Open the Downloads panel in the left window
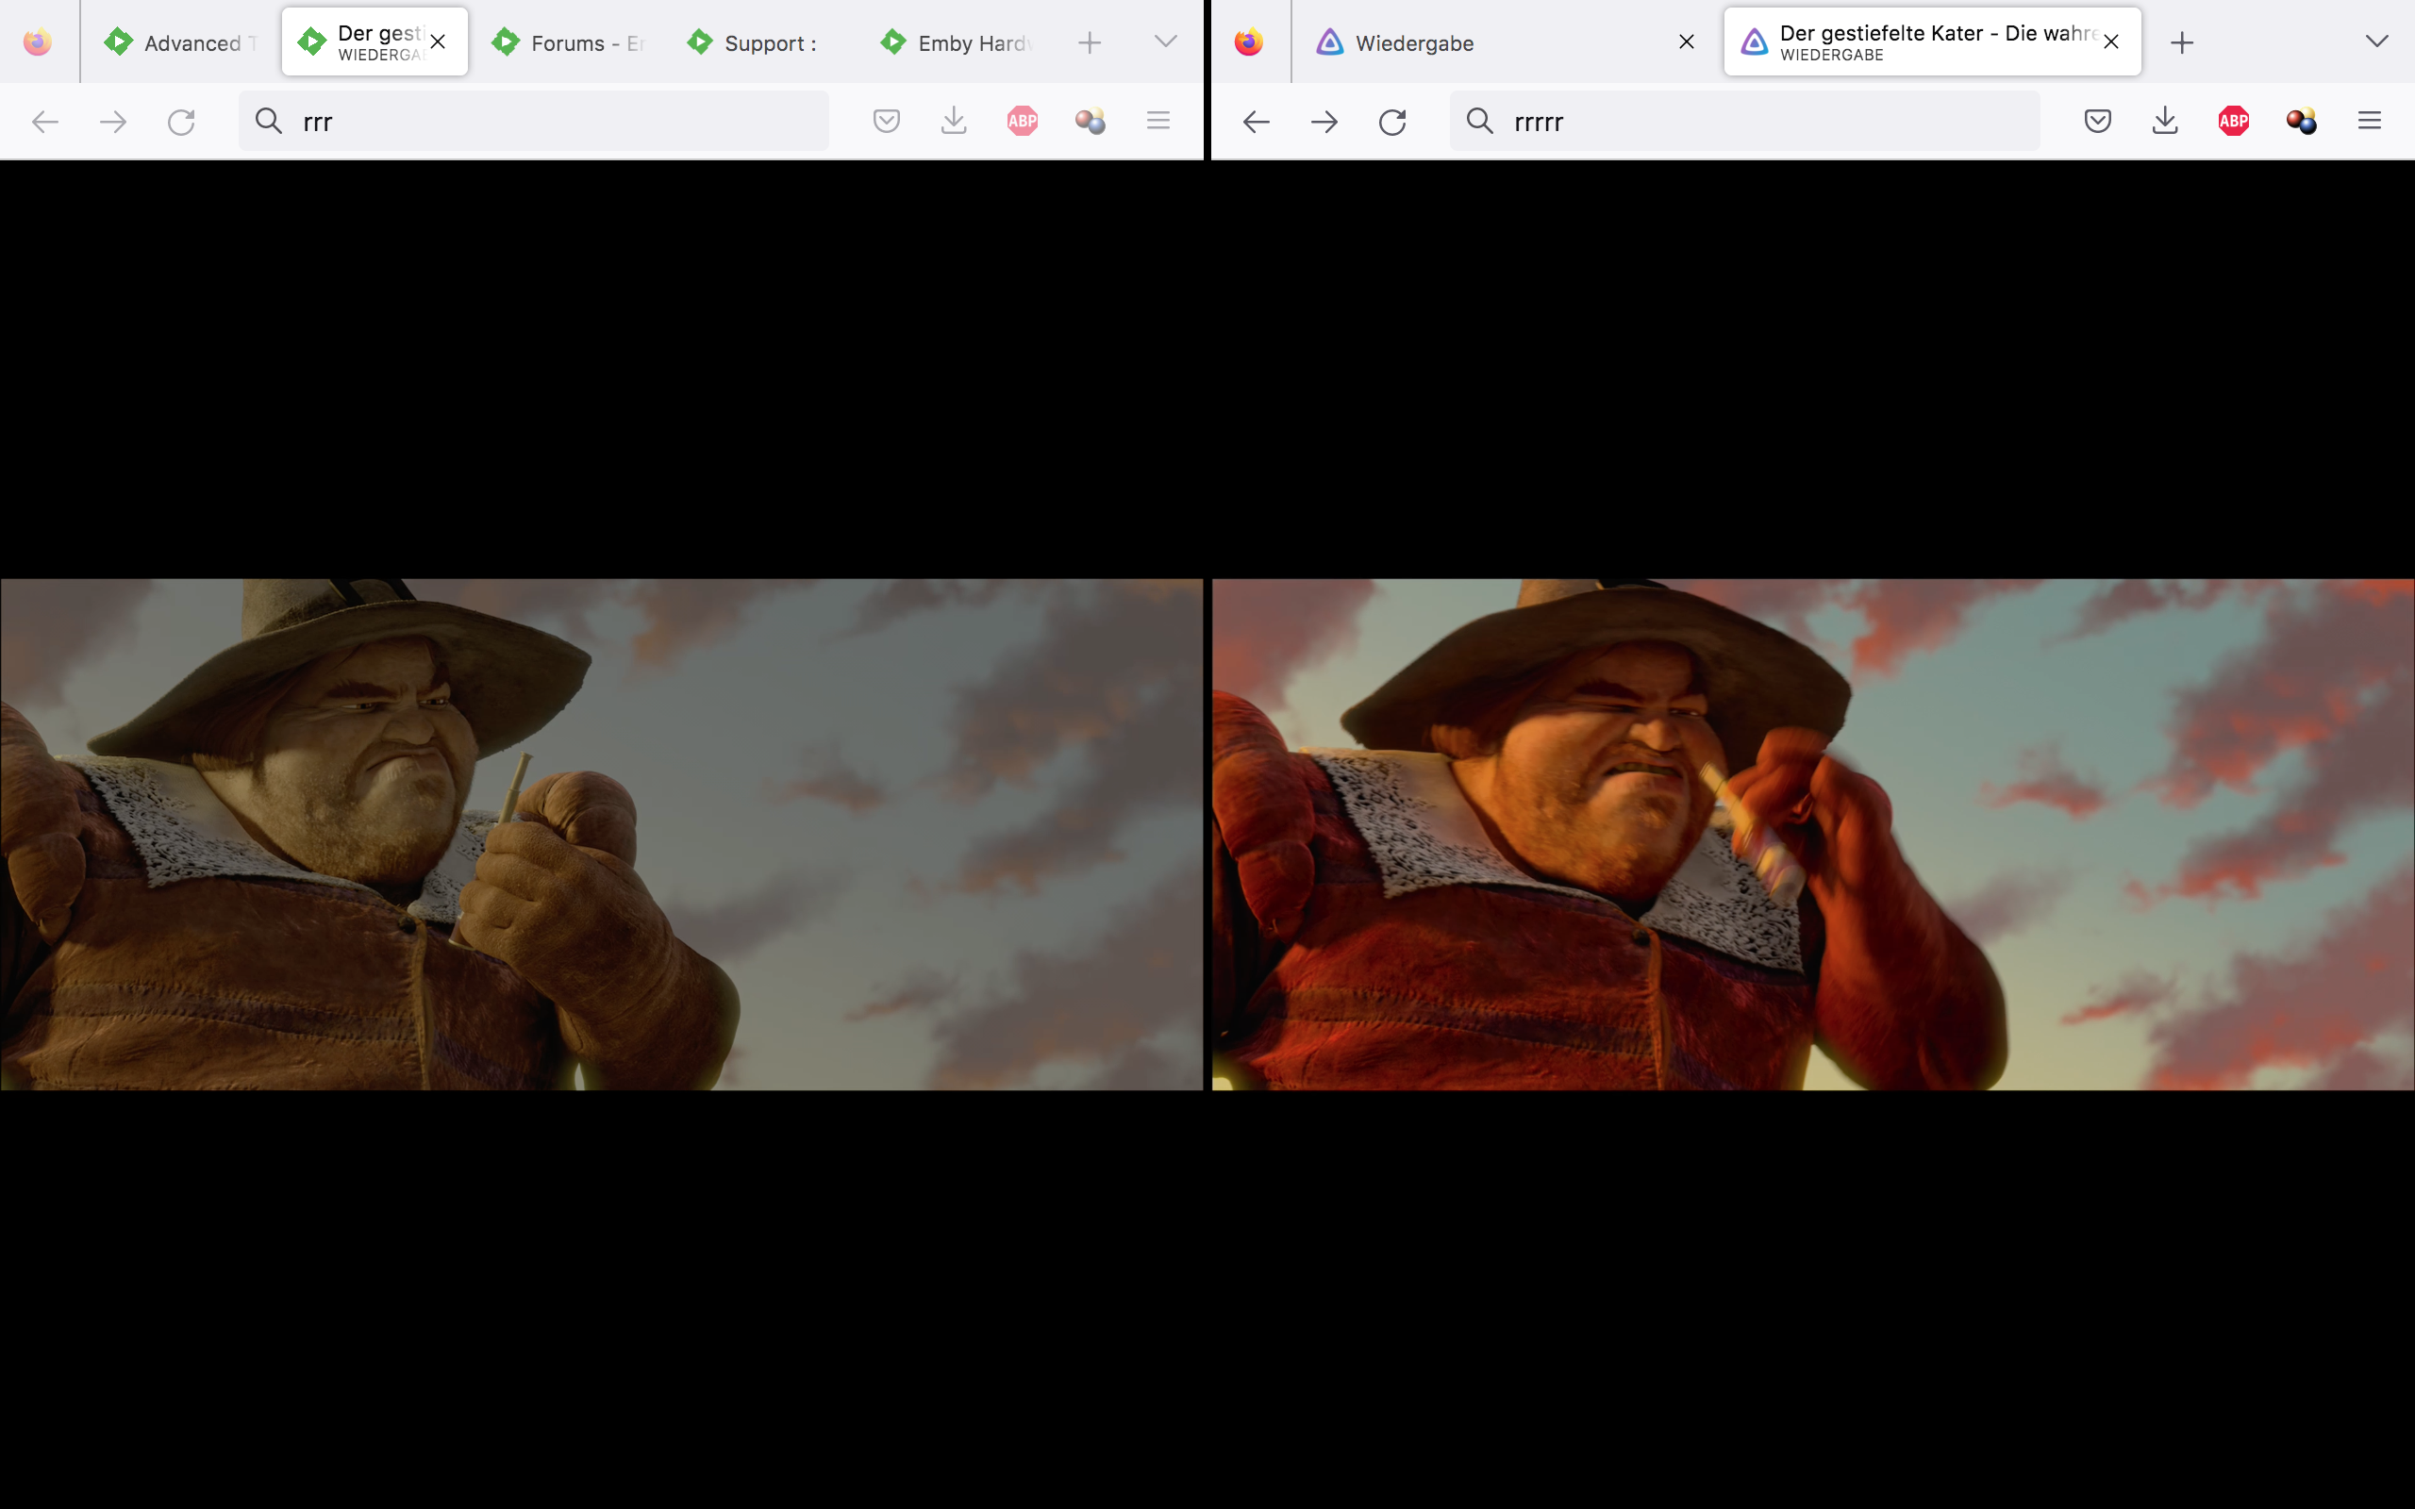The image size is (2415, 1509). click(954, 121)
